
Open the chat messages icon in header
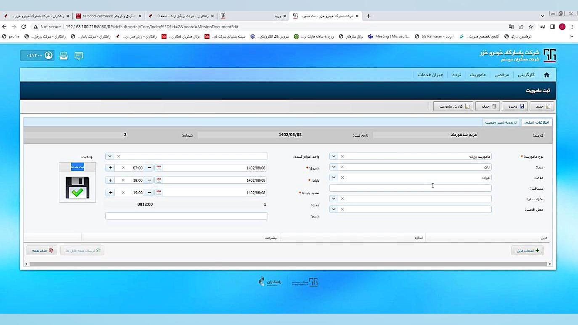(x=79, y=55)
